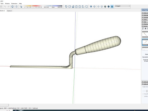Expand the Materials panel
148x111 pixels.
point(145,15)
